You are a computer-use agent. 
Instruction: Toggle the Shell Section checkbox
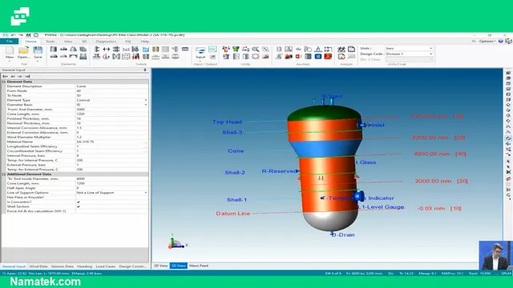coord(79,206)
